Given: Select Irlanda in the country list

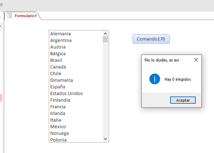Looking at the screenshot, I should click(76, 113).
